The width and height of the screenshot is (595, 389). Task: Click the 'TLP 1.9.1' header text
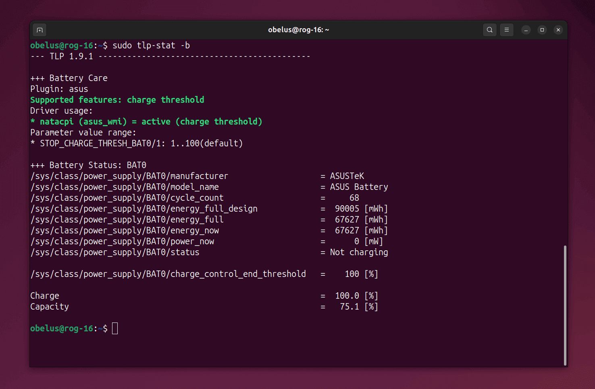coord(71,56)
